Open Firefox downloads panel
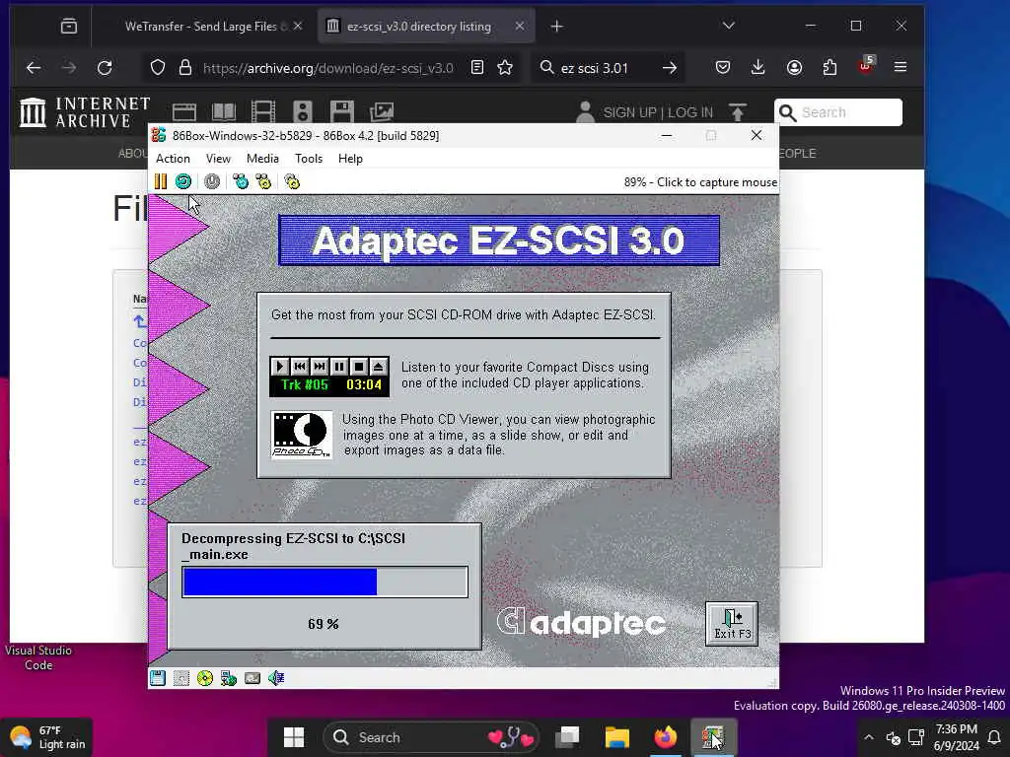The width and height of the screenshot is (1010, 757). [758, 67]
